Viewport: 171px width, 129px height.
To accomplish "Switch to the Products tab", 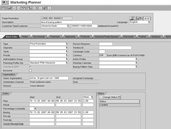I will click(x=85, y=37).
